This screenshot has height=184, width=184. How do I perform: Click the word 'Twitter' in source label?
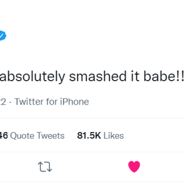coord(29,102)
